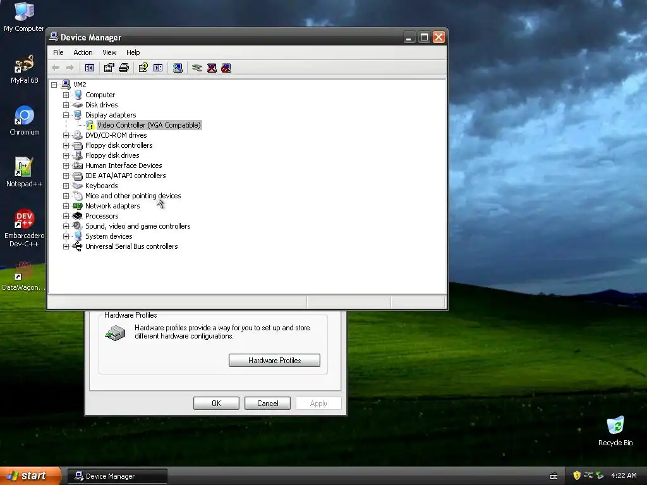Expand the Network adapters node

(x=66, y=207)
